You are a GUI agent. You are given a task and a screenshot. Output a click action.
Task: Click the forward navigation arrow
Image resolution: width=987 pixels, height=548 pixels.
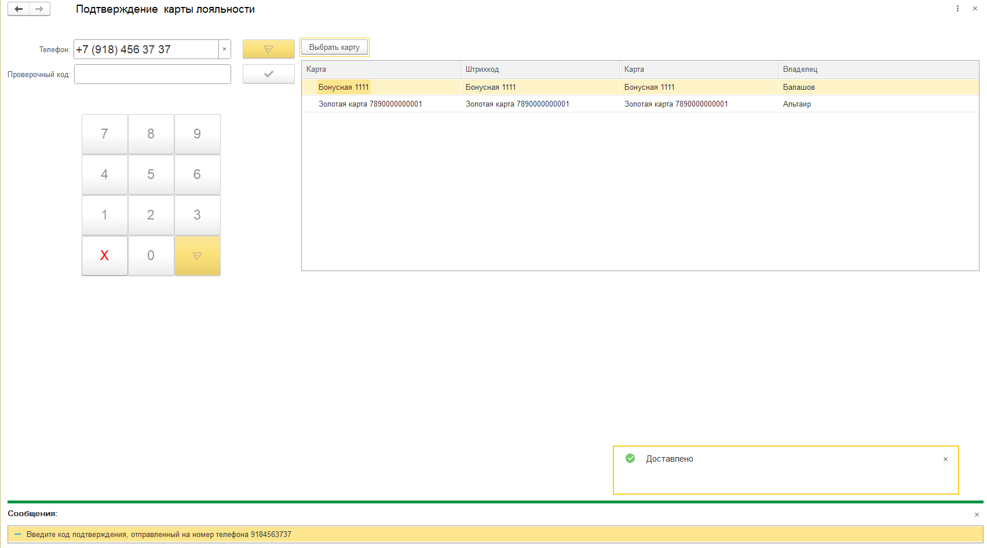[x=39, y=9]
